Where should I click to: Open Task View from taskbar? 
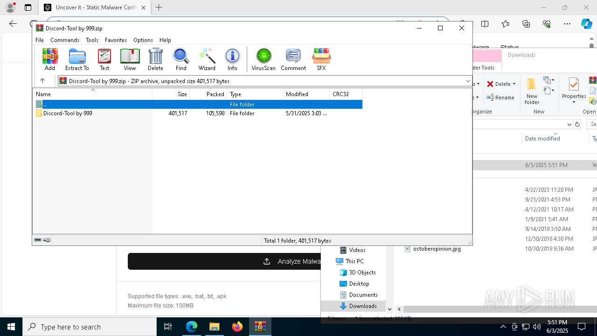[x=168, y=327]
